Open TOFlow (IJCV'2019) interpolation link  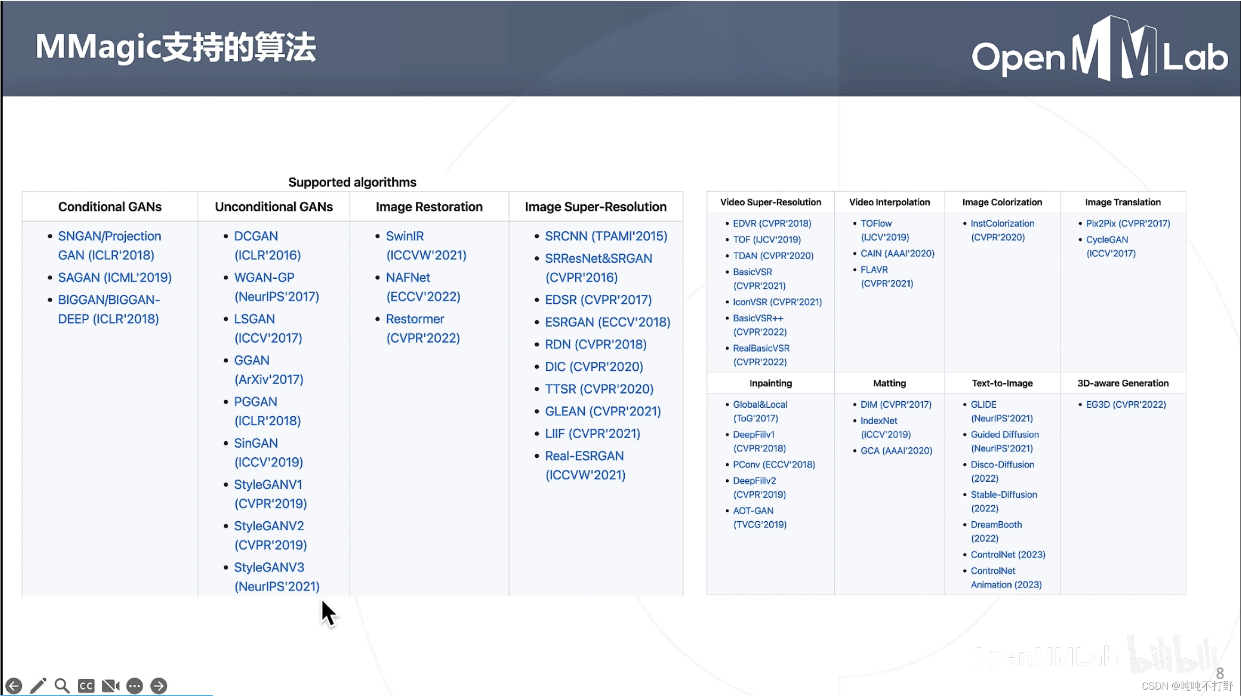[885, 230]
